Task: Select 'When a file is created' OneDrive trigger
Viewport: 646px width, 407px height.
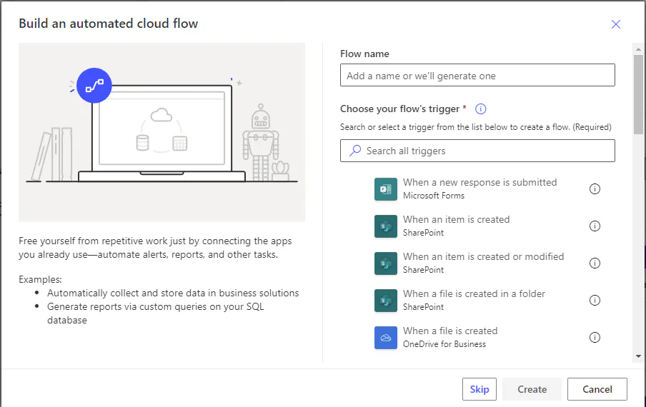Action: coord(450,331)
